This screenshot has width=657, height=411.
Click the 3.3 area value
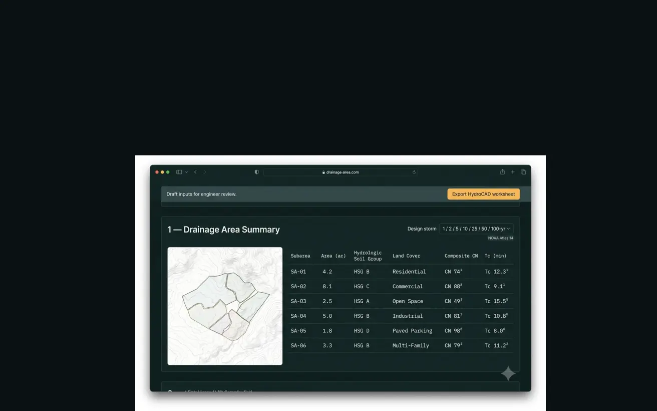coord(327,345)
